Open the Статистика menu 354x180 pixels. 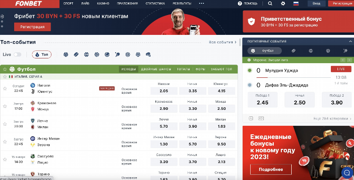[155, 3]
